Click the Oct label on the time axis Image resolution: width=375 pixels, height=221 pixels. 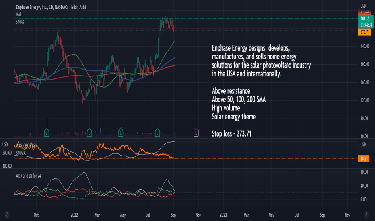click(x=36, y=215)
